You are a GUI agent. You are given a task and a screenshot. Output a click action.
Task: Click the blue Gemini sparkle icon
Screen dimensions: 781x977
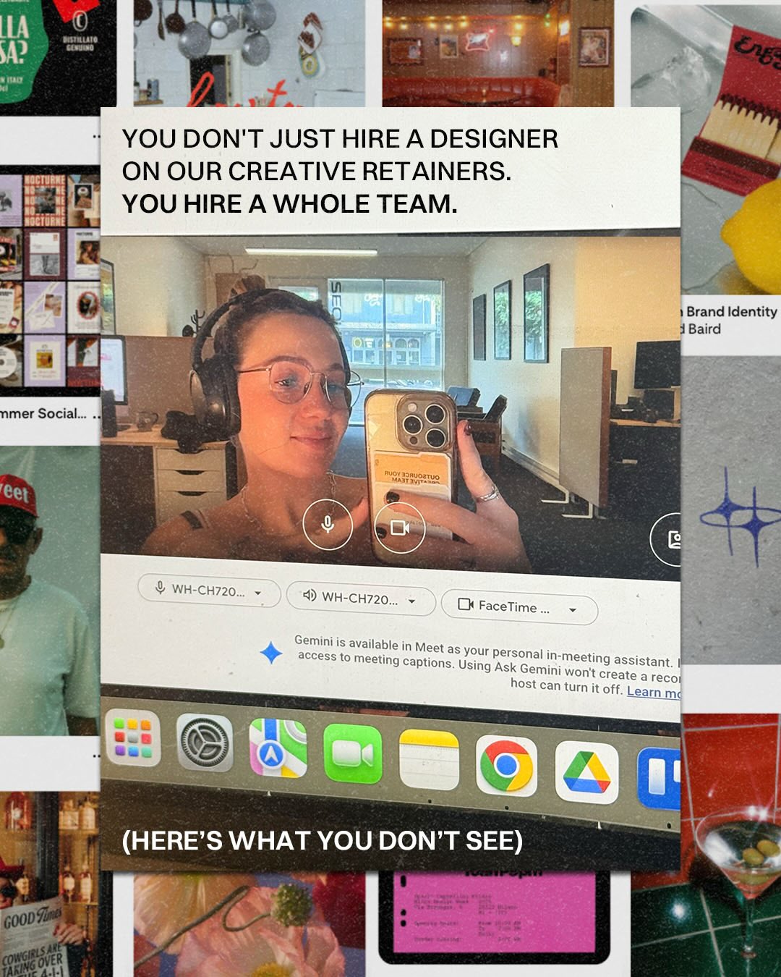coord(271,652)
